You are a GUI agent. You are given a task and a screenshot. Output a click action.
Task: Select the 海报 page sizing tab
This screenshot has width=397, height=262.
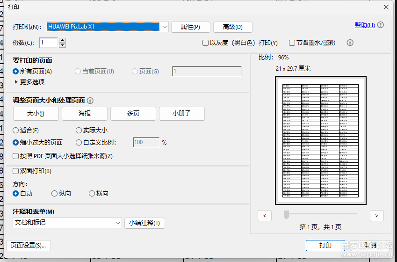(85, 114)
